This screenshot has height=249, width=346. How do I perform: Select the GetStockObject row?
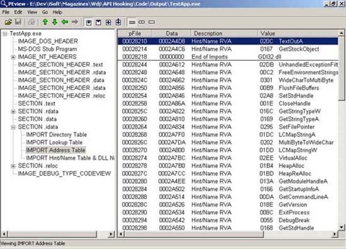coord(228,49)
